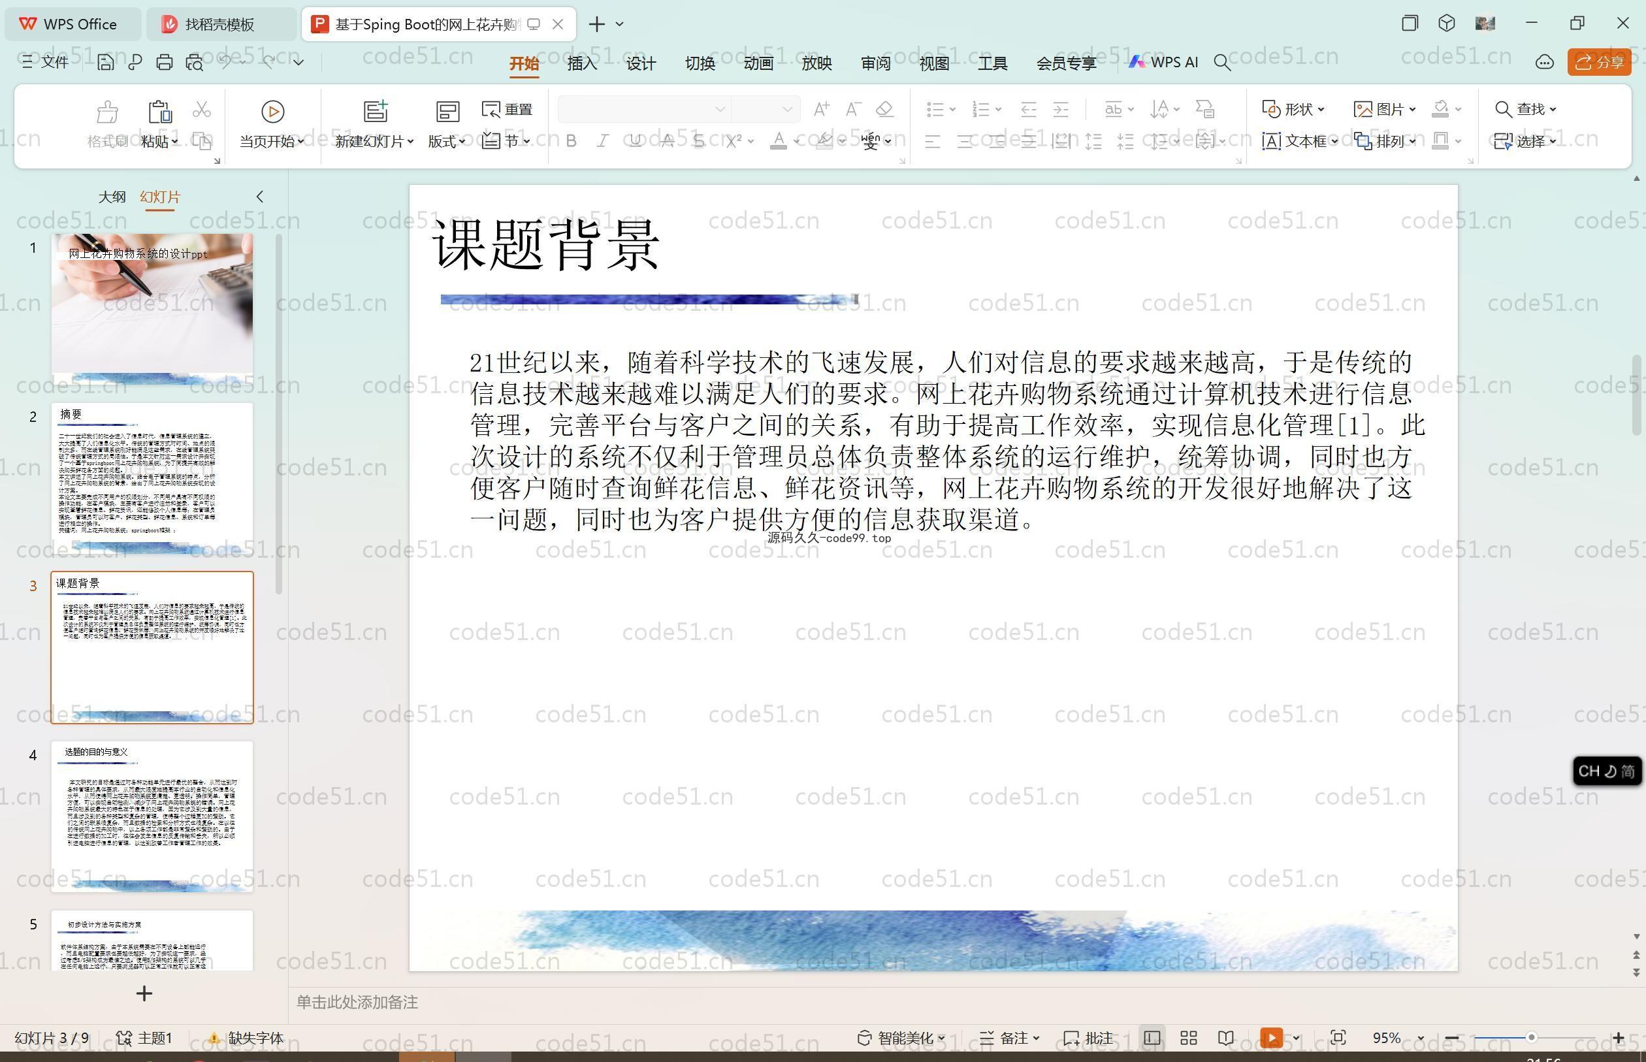Click the Copy icon below scissors
Viewport: 1646px width, 1062px height.
click(x=201, y=141)
